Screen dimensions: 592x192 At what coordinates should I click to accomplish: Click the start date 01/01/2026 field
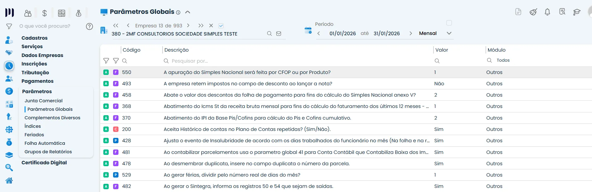pos(342,33)
